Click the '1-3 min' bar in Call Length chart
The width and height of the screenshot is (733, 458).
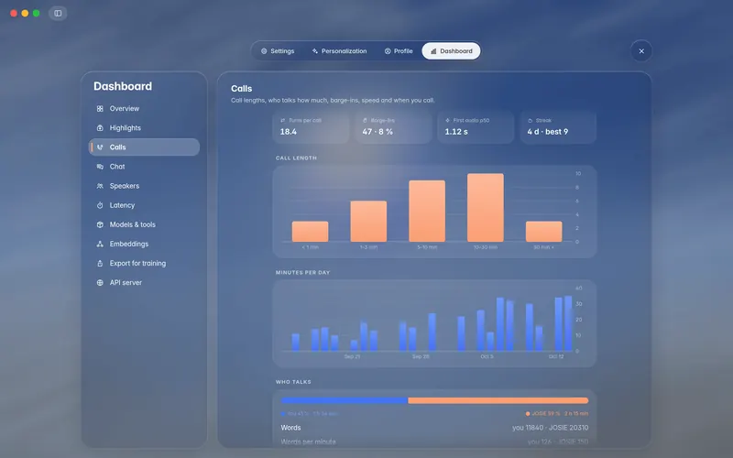tap(368, 221)
